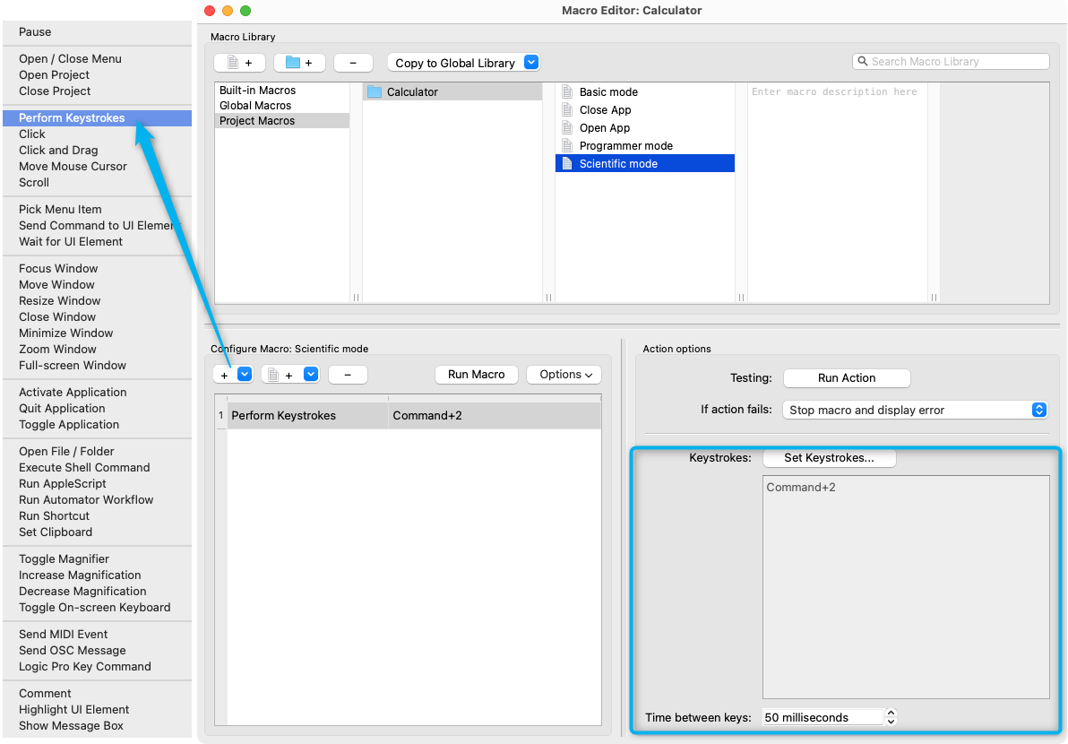Click the add new folder button
This screenshot has height=744, width=1068.
298,63
